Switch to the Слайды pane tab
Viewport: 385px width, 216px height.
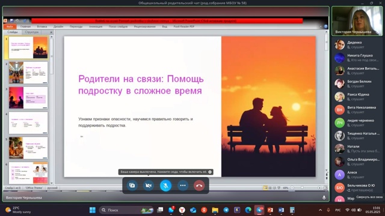pyautogui.click(x=13, y=32)
